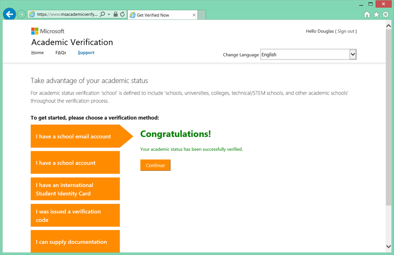Viewport: 394px width, 255px height.
Task: Click the orange Continue button
Action: click(x=155, y=165)
